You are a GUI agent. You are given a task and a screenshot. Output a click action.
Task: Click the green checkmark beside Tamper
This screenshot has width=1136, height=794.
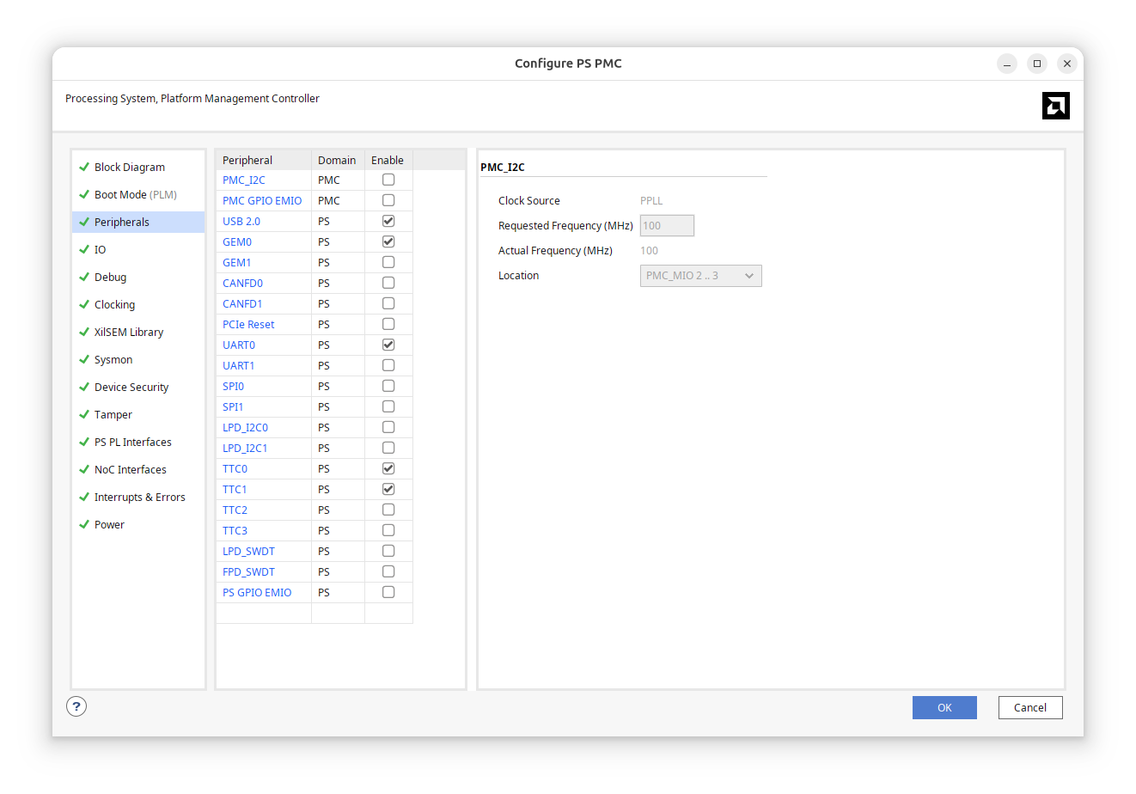[84, 414]
